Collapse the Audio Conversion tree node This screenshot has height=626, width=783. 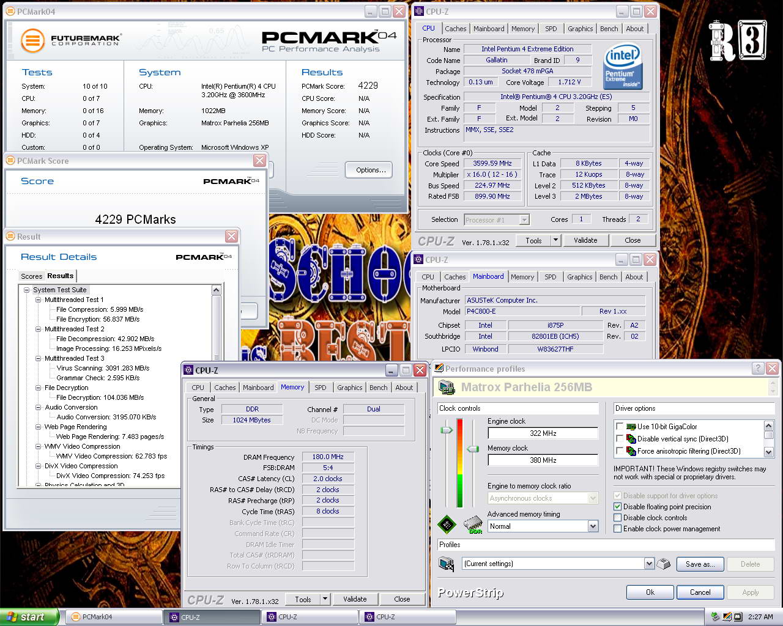38,407
